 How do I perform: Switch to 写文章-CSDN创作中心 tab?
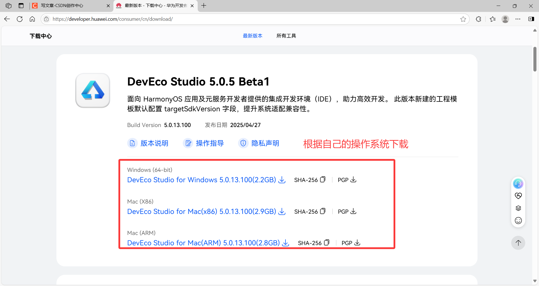pos(71,6)
